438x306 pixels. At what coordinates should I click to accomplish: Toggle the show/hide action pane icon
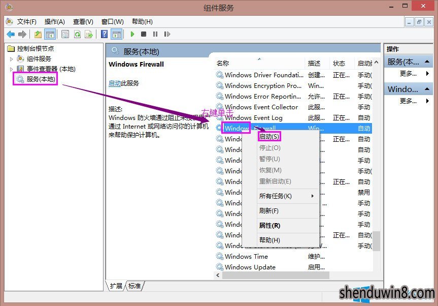tap(117, 35)
